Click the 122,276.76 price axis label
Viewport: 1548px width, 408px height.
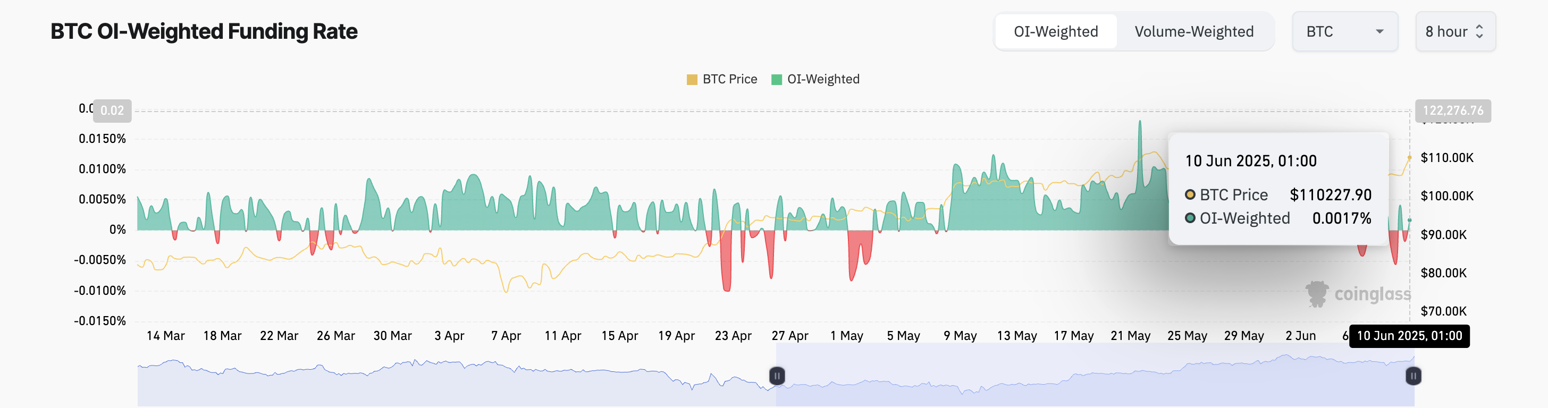coord(1452,110)
